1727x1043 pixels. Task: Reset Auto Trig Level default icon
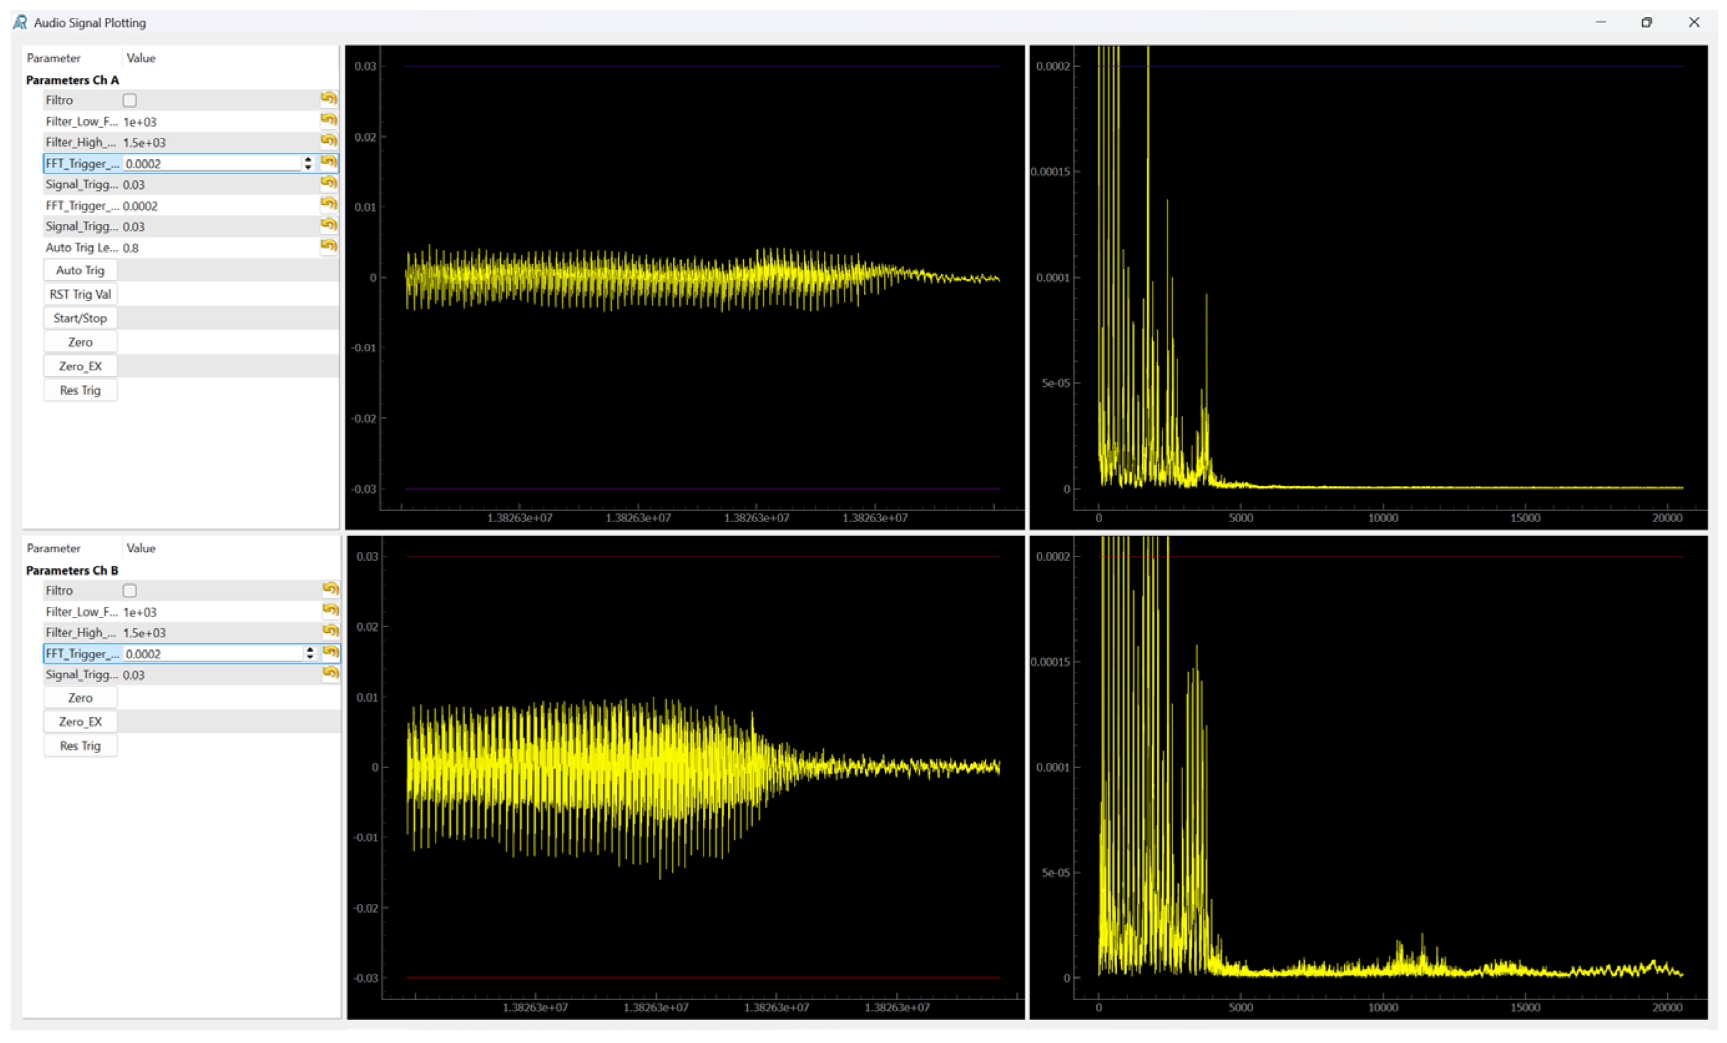tap(329, 246)
